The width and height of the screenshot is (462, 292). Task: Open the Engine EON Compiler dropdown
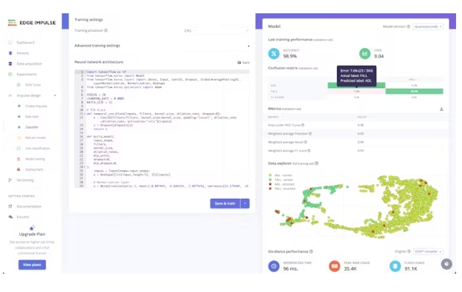(x=428, y=251)
